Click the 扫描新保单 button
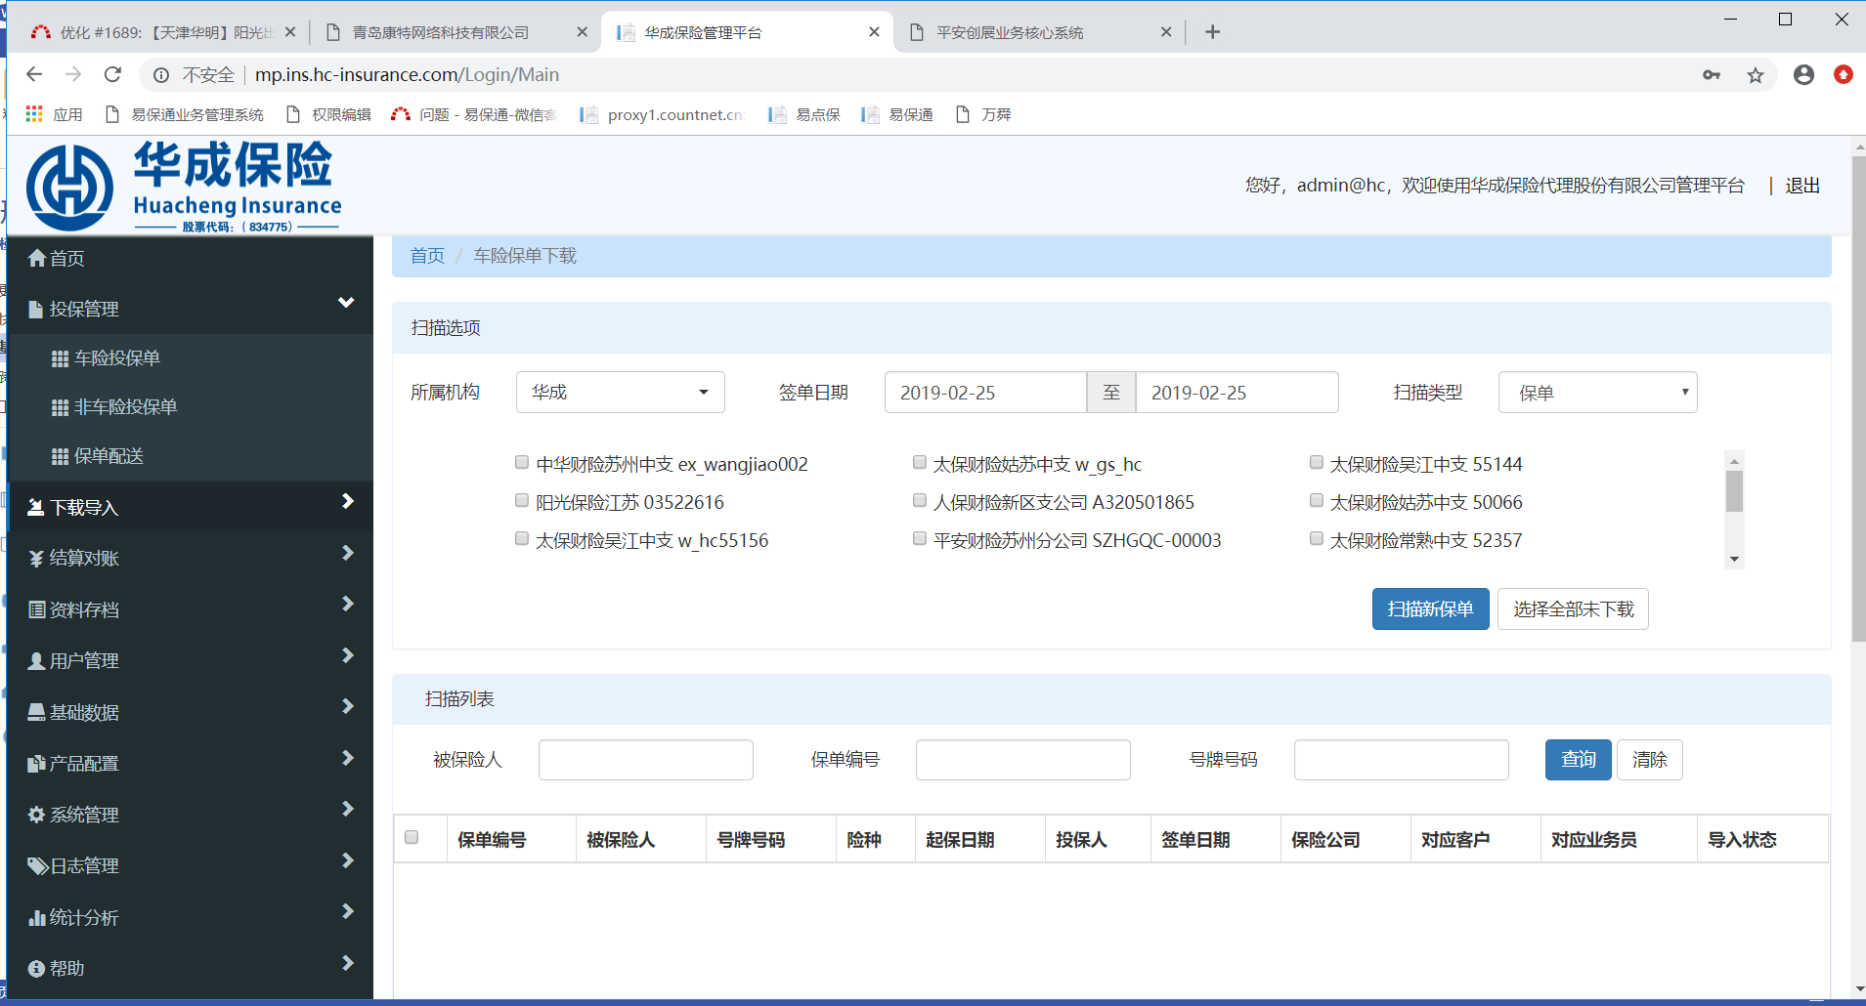The width and height of the screenshot is (1866, 1006). [1430, 609]
